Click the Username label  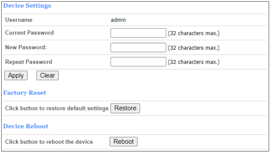click(19, 20)
